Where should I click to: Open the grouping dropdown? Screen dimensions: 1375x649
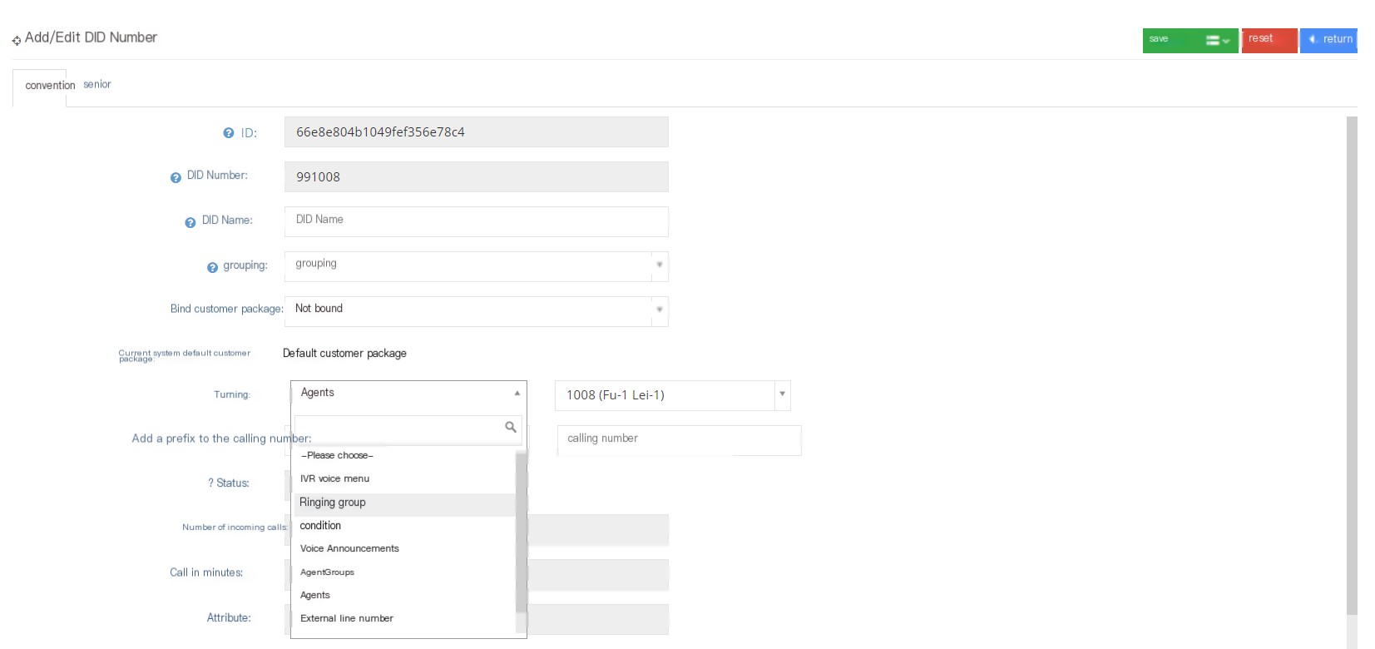(476, 266)
